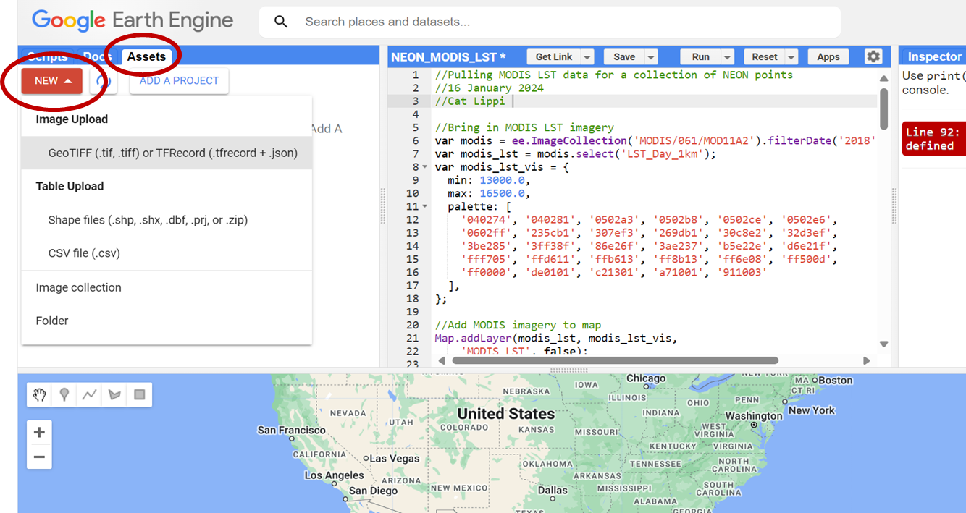This screenshot has width=966, height=513.
Task: Zoom out on the map
Action: [39, 457]
